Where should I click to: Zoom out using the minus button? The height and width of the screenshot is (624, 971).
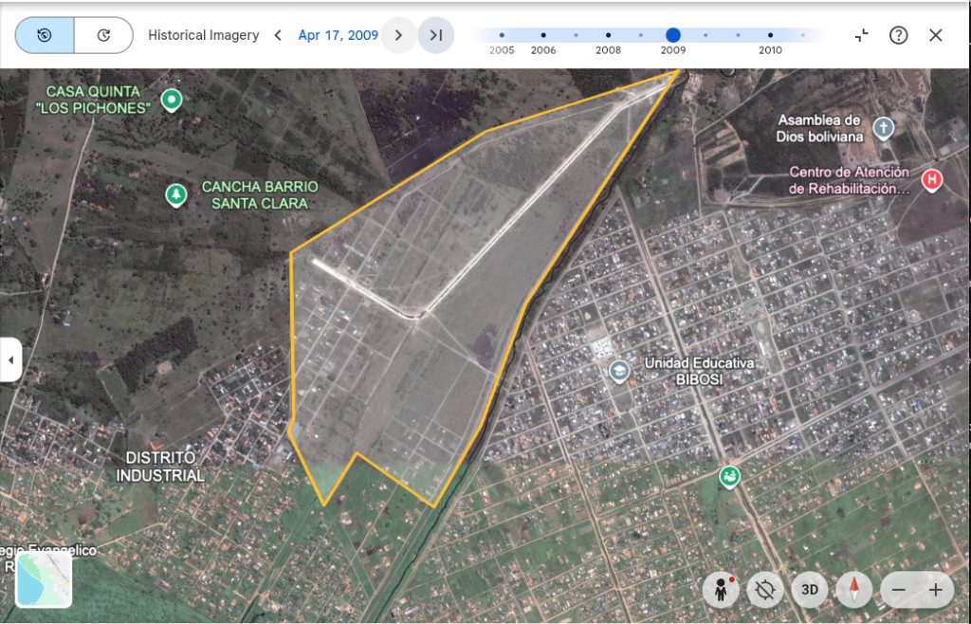(x=898, y=590)
